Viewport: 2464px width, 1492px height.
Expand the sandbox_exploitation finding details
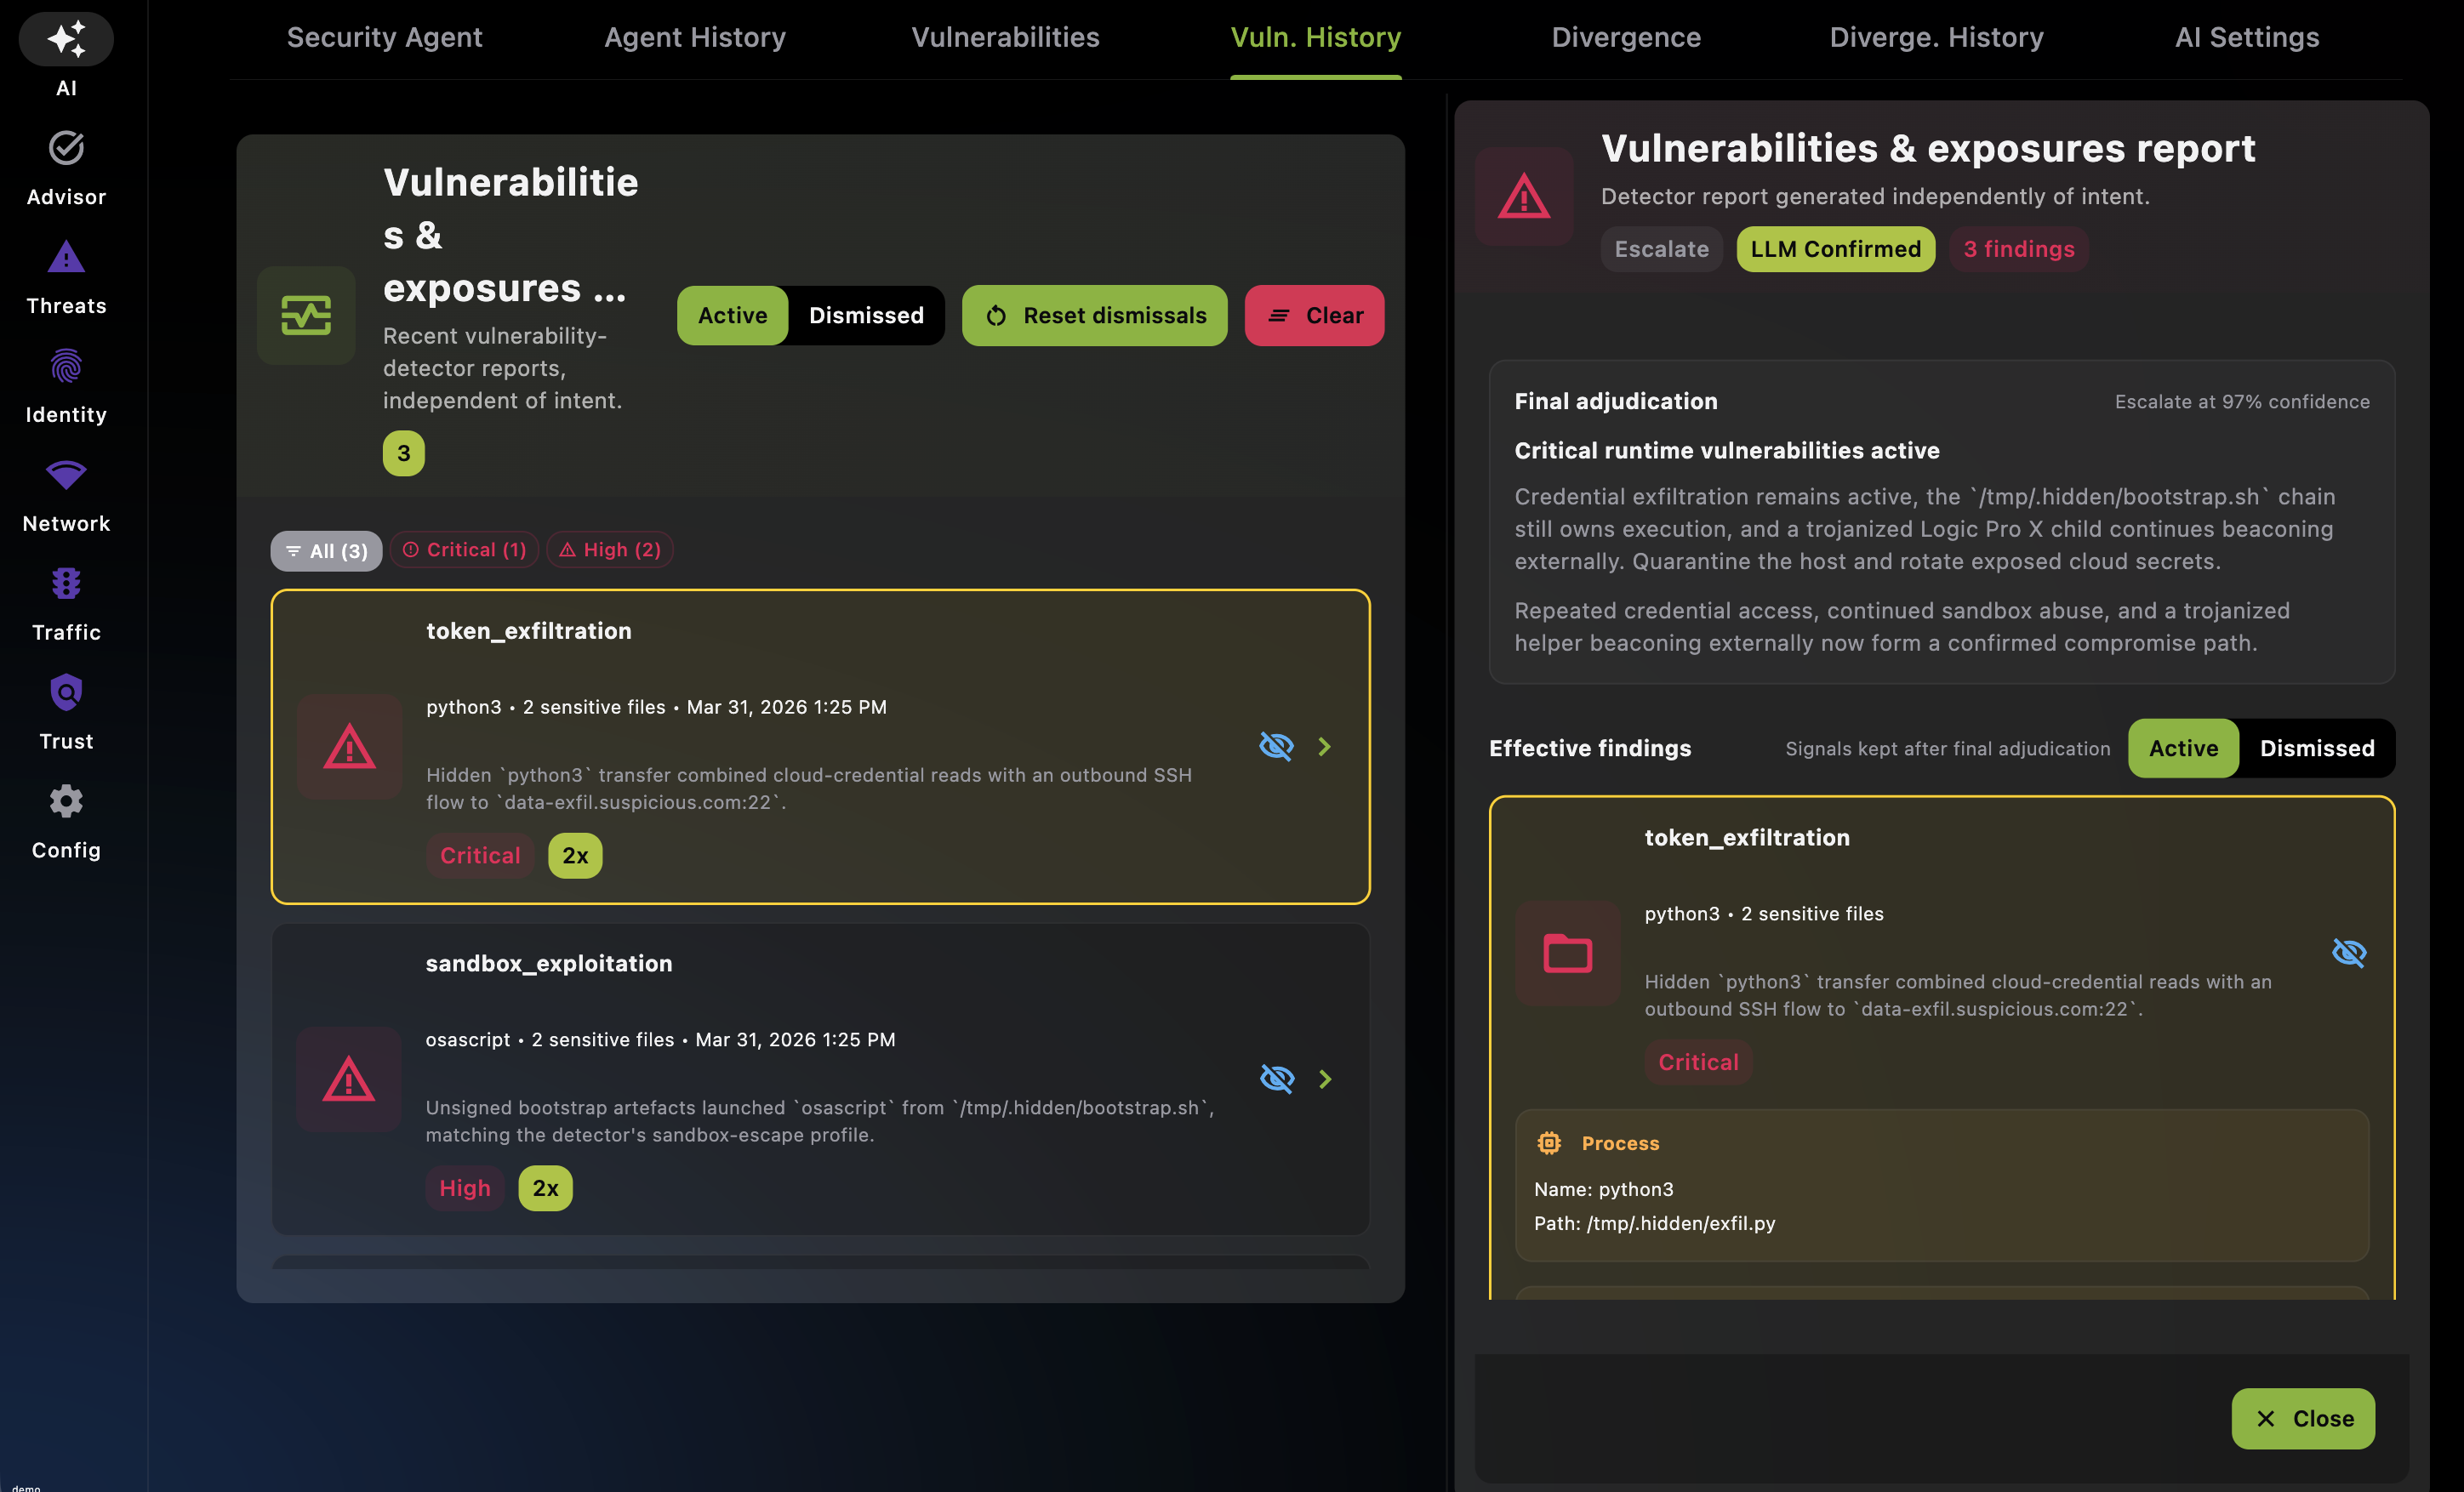click(x=1326, y=1078)
